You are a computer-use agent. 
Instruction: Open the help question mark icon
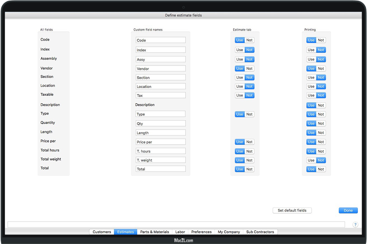coord(355,224)
